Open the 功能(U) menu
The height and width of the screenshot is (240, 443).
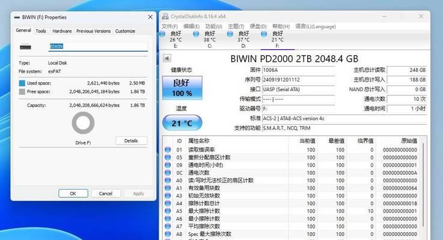[x=213, y=26]
